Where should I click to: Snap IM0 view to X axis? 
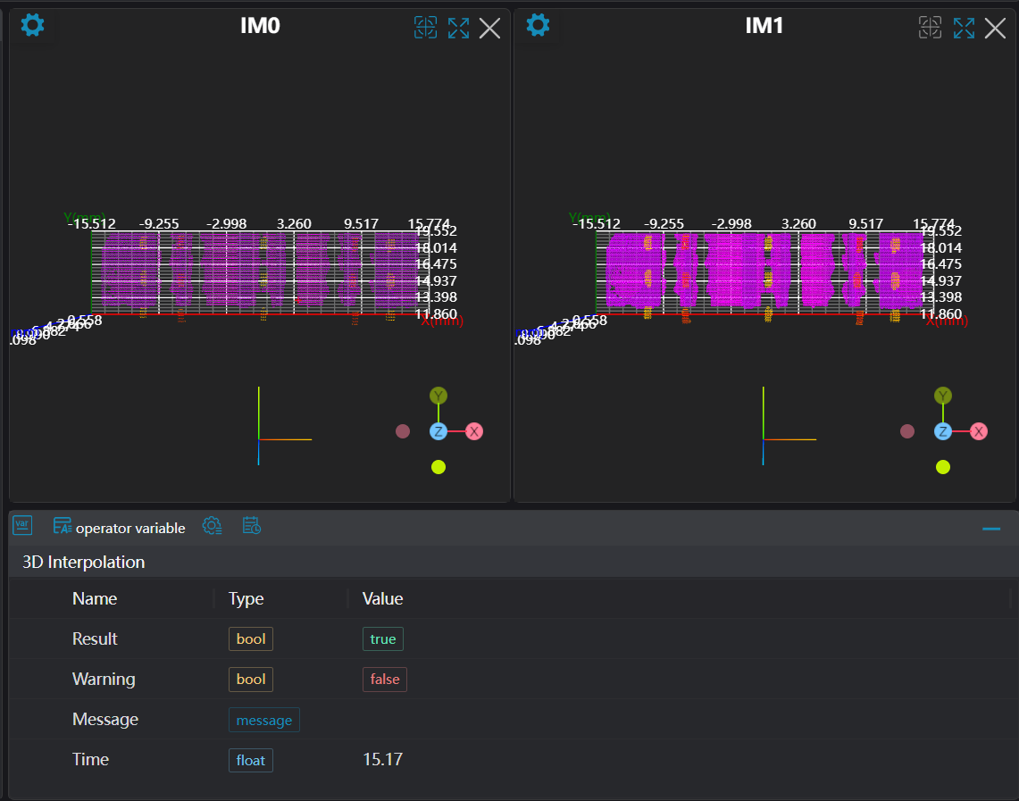(x=474, y=431)
